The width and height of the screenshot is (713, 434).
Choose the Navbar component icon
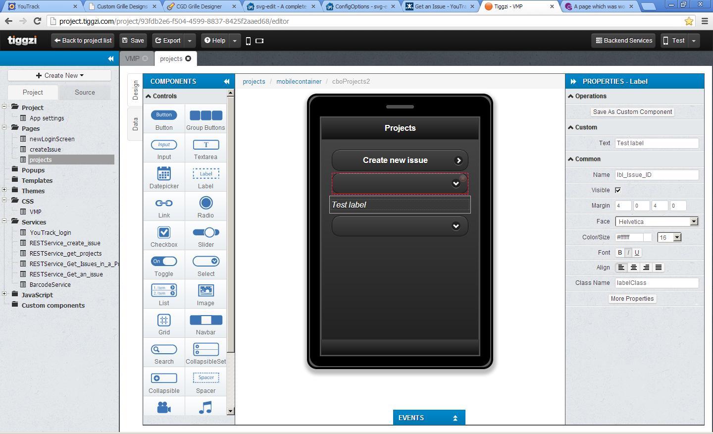205,320
